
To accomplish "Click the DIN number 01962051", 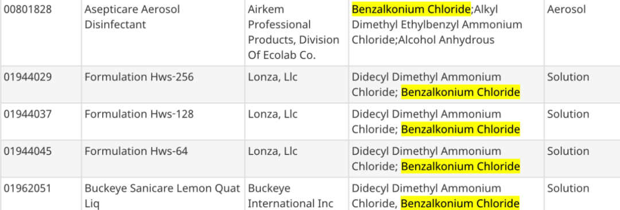I will [28, 189].
